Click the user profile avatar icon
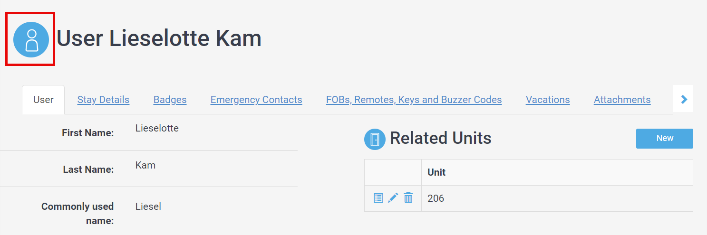Screen dimensions: 707x235 pos(31,39)
